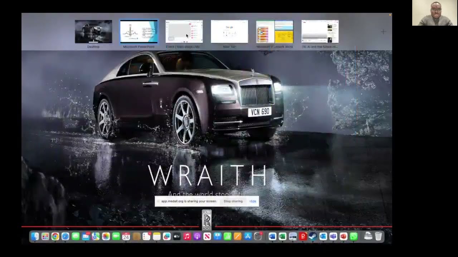Hide the screen sharing notification bar
Screen dimensions: 458x257
(x=253, y=201)
